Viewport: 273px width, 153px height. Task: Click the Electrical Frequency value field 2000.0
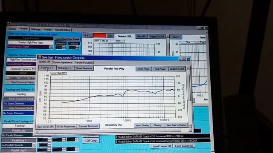pos(21,73)
